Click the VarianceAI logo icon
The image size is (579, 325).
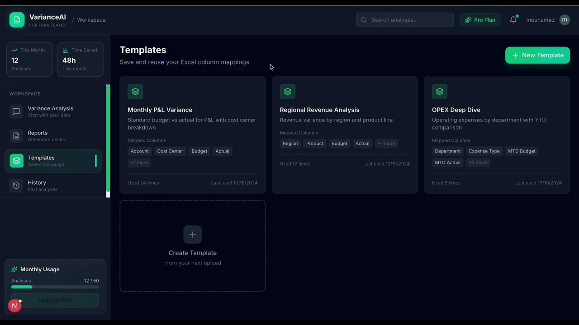[x=17, y=20]
